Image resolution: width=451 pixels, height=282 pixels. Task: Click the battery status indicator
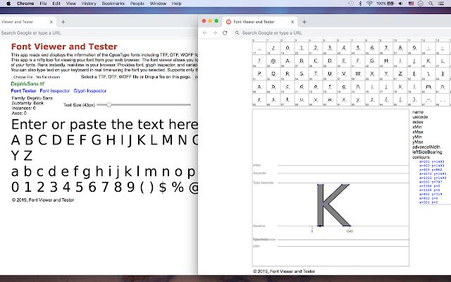pos(385,4)
